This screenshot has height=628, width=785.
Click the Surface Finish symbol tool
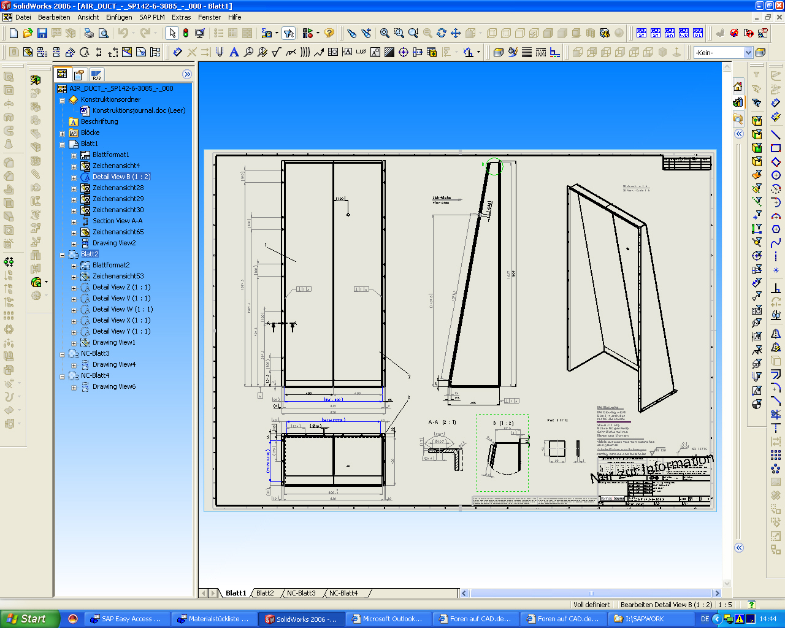pyautogui.click(x=277, y=53)
